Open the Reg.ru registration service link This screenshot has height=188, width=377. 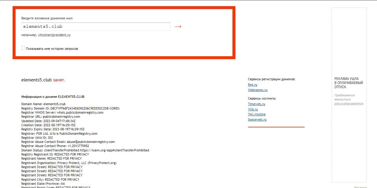pyautogui.click(x=252, y=85)
